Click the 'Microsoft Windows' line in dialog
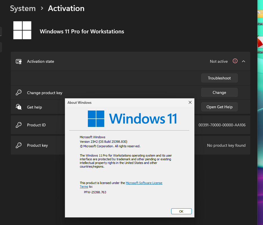 point(92,137)
